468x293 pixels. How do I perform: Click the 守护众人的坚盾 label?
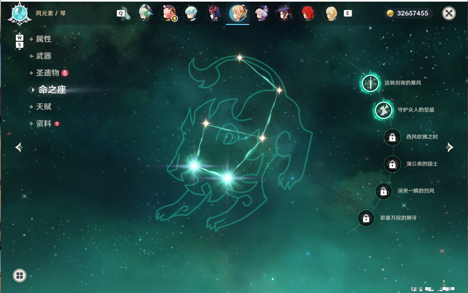coord(416,110)
